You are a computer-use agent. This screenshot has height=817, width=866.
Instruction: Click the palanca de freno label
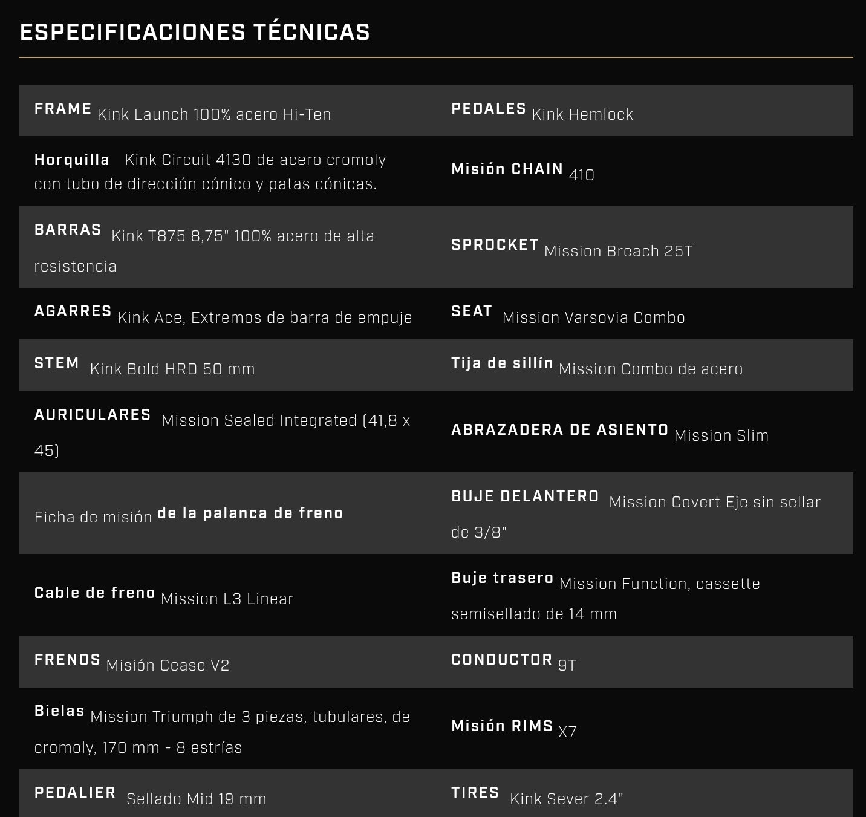click(x=250, y=513)
